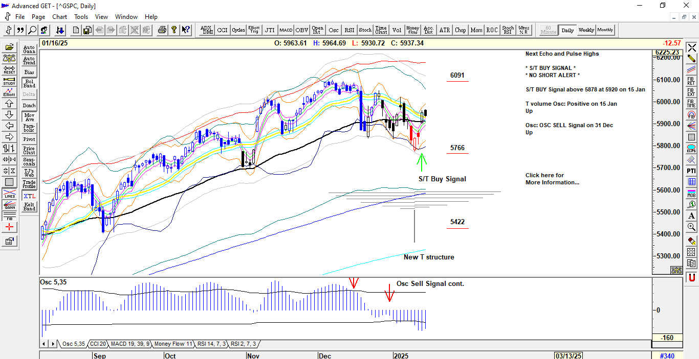Select the GANN lines tool
699x359 pixels.
click(x=9, y=206)
